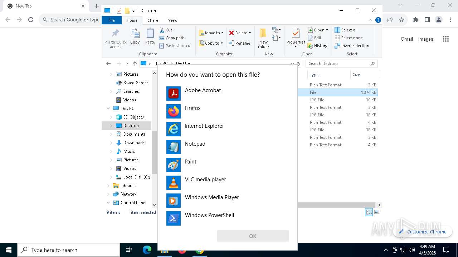Click the Copy ribbon icon
The width and height of the screenshot is (458, 257).
point(135,36)
